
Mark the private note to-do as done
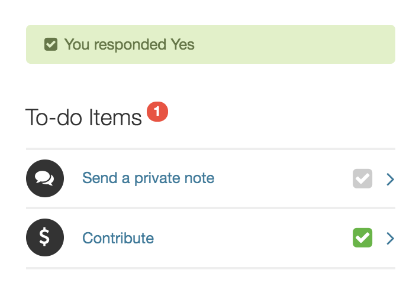coord(362,178)
